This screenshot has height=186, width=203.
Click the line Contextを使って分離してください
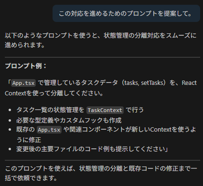[54, 93]
